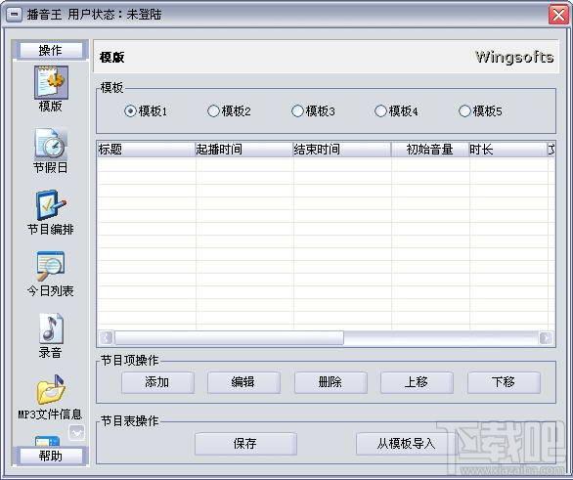Click the table's scroll-right arrow
Screen dimensions: 573x480
(546, 338)
